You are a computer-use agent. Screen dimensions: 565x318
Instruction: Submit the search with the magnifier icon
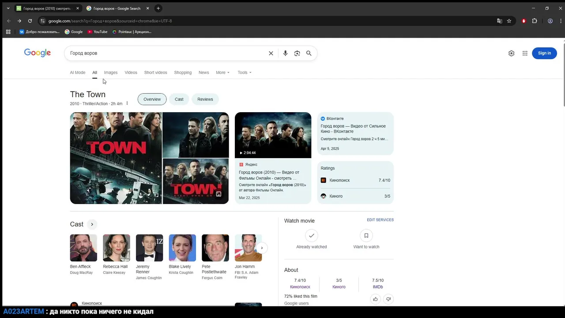309,53
